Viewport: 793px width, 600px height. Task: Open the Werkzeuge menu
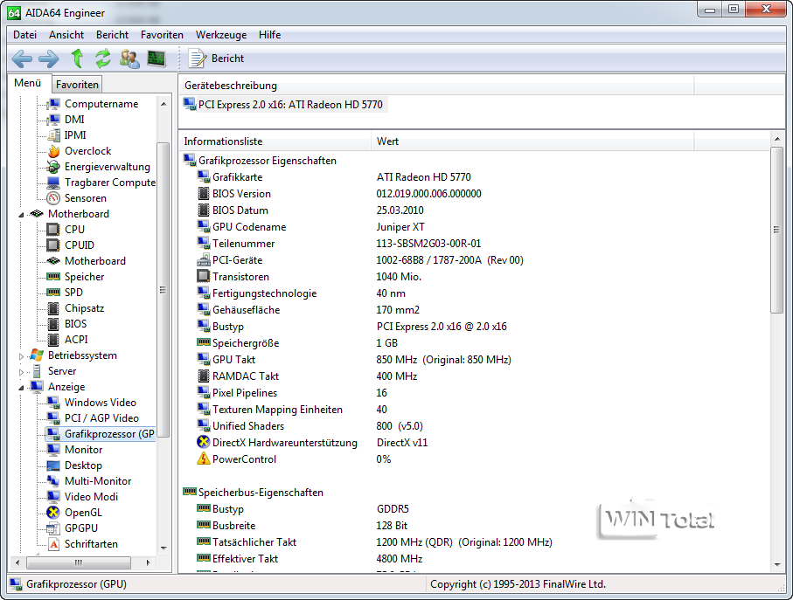pos(220,35)
